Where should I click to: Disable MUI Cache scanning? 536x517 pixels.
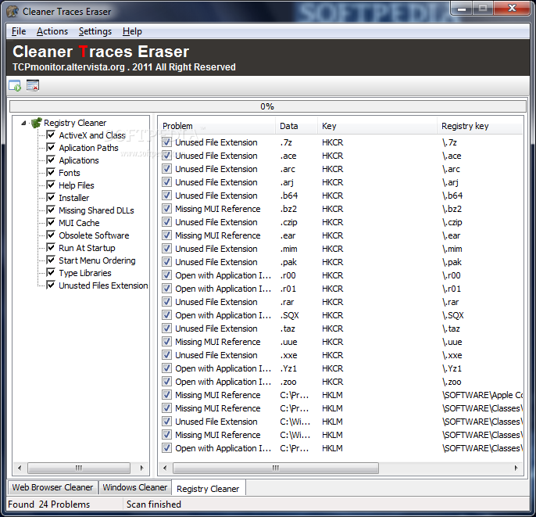(51, 222)
